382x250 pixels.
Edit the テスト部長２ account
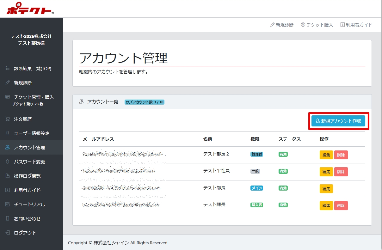click(x=326, y=155)
